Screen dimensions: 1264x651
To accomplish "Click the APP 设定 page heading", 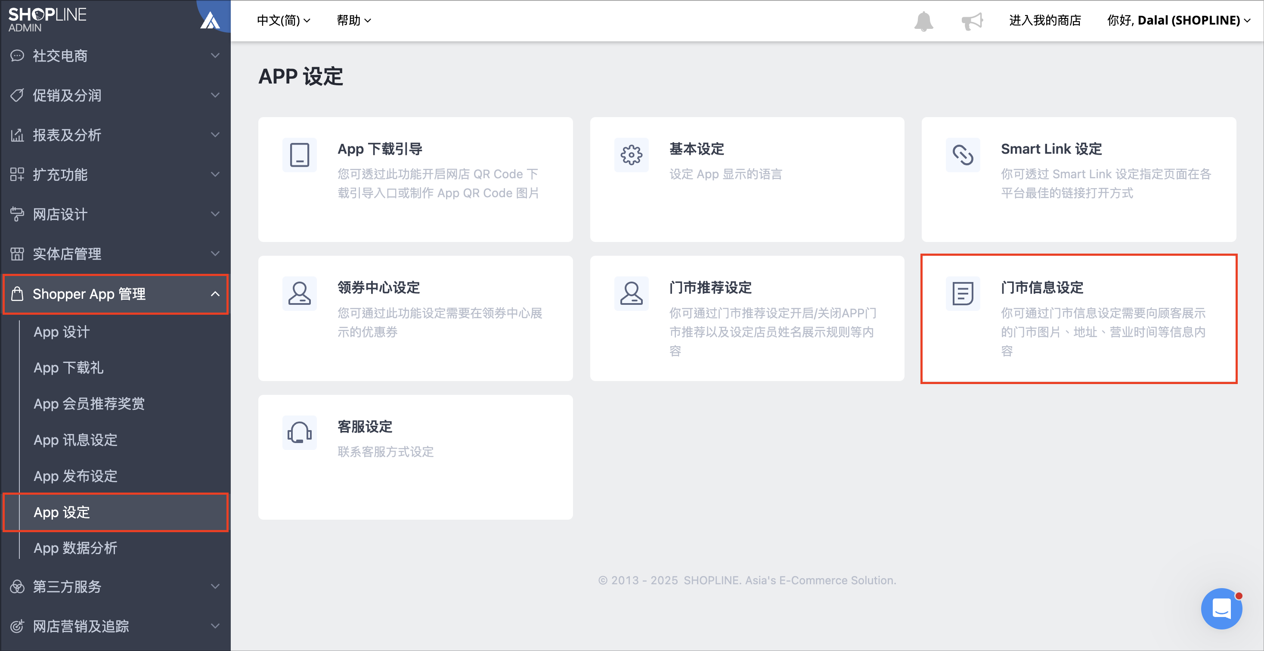I will tap(301, 76).
